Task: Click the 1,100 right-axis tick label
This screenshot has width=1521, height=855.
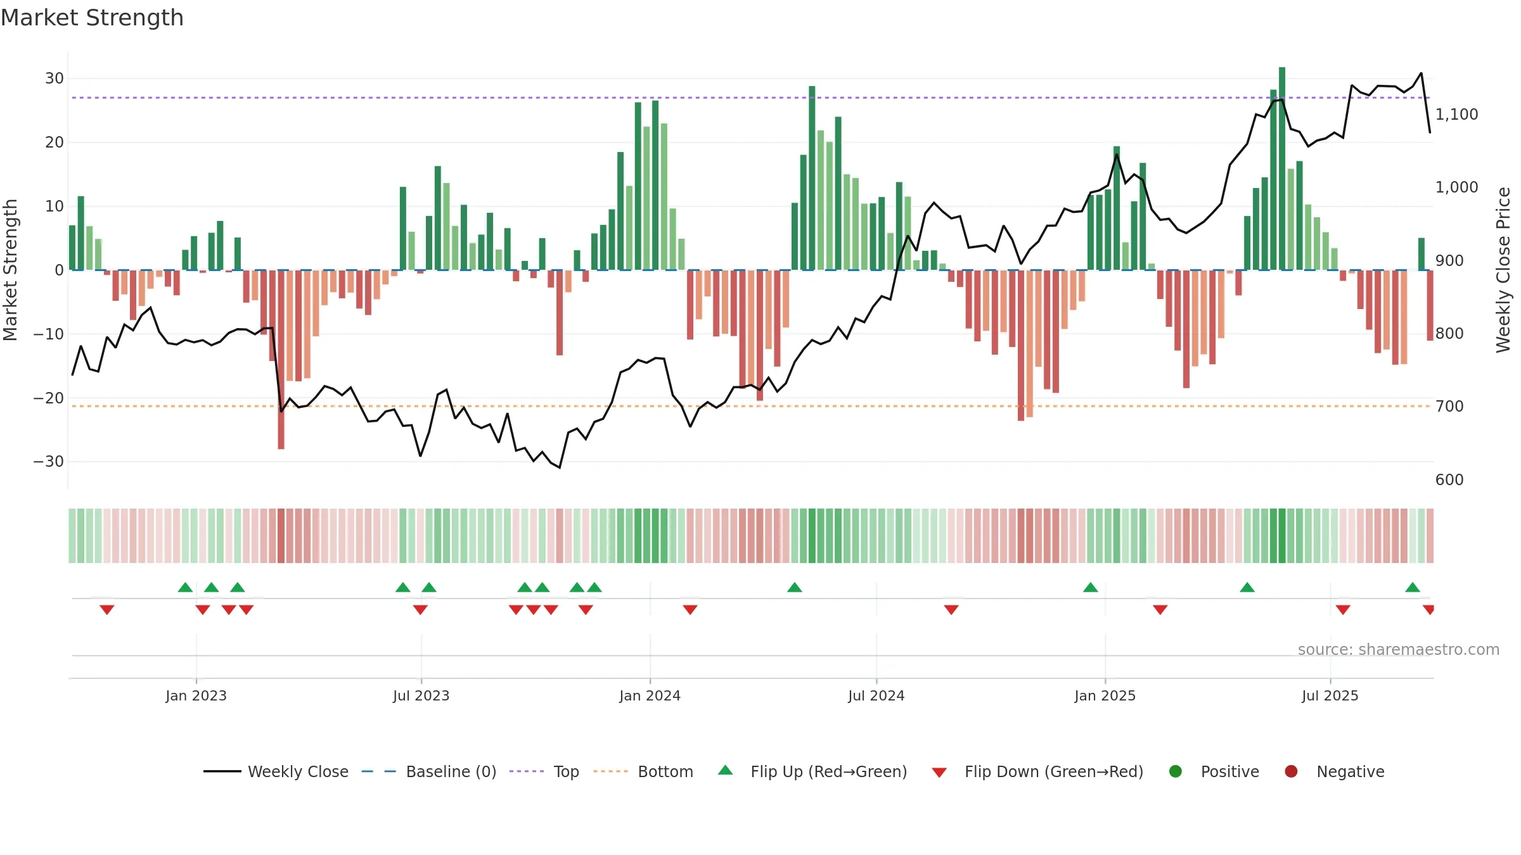Action: pyautogui.click(x=1456, y=114)
